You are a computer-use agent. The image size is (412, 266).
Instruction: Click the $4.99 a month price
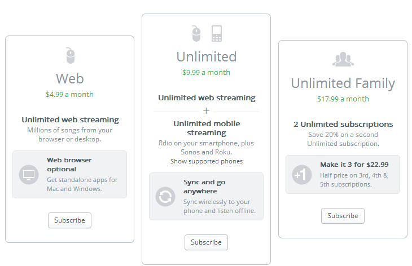coord(70,94)
